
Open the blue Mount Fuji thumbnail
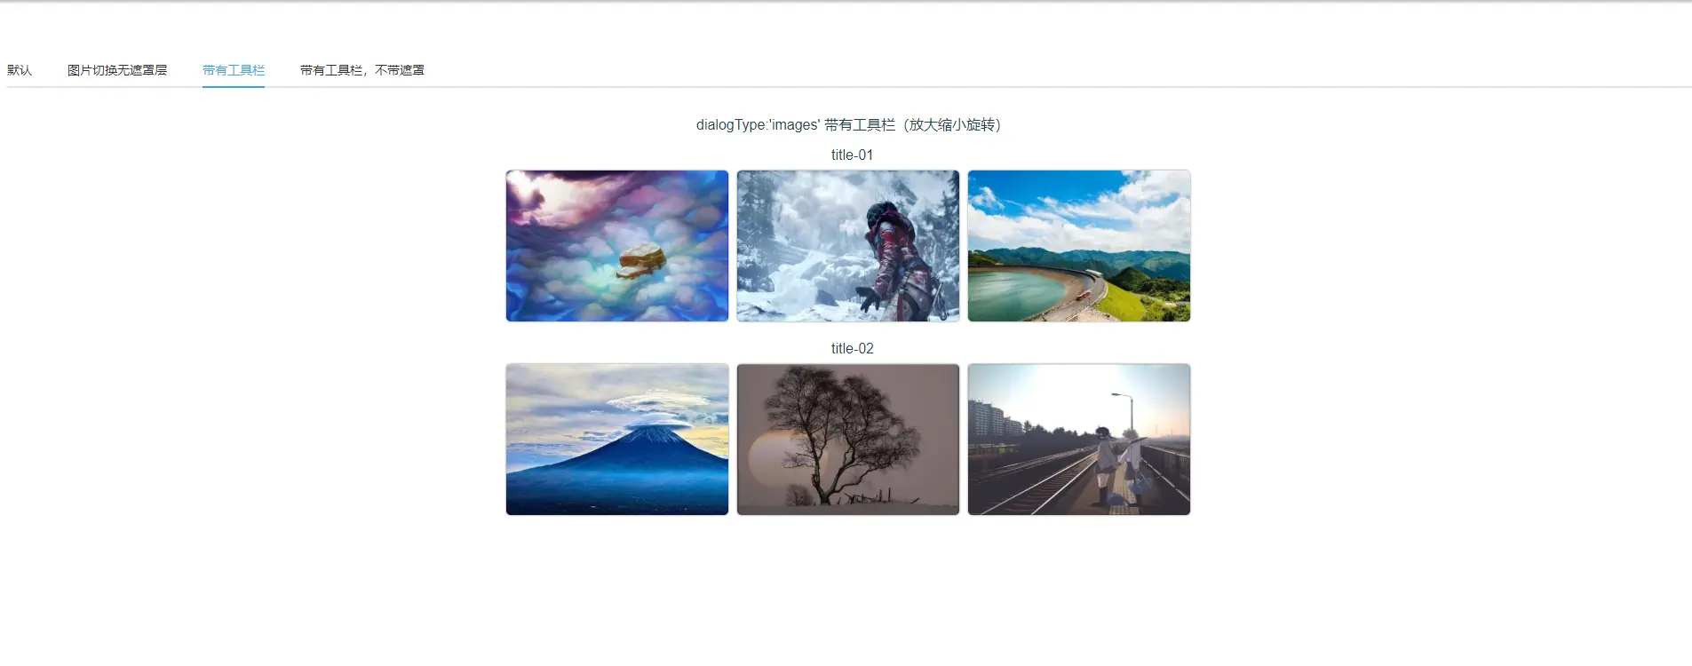click(x=617, y=440)
